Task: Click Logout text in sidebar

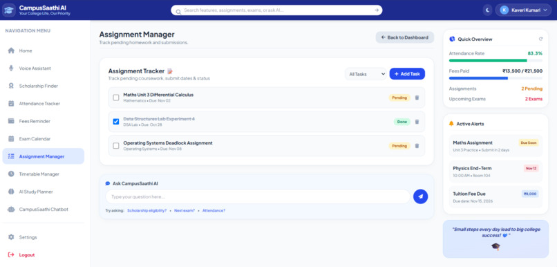Action: (27, 255)
